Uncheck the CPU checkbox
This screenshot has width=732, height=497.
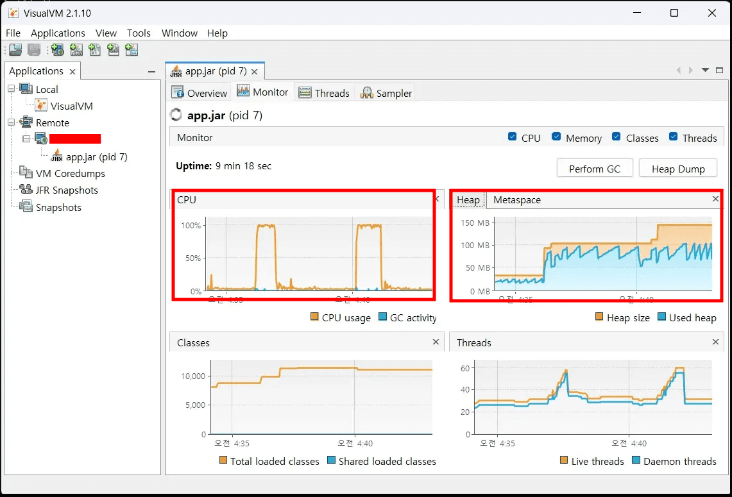(512, 137)
